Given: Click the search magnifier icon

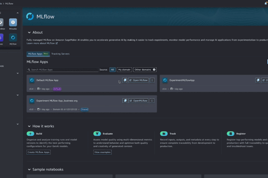Looking at the screenshot, I should point(29,69).
